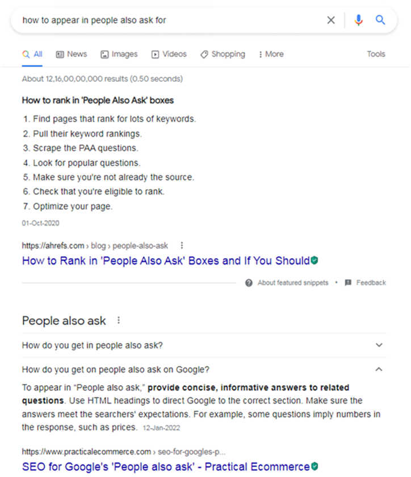Collapse 'How do you get on people also ask on Google?'

click(379, 369)
